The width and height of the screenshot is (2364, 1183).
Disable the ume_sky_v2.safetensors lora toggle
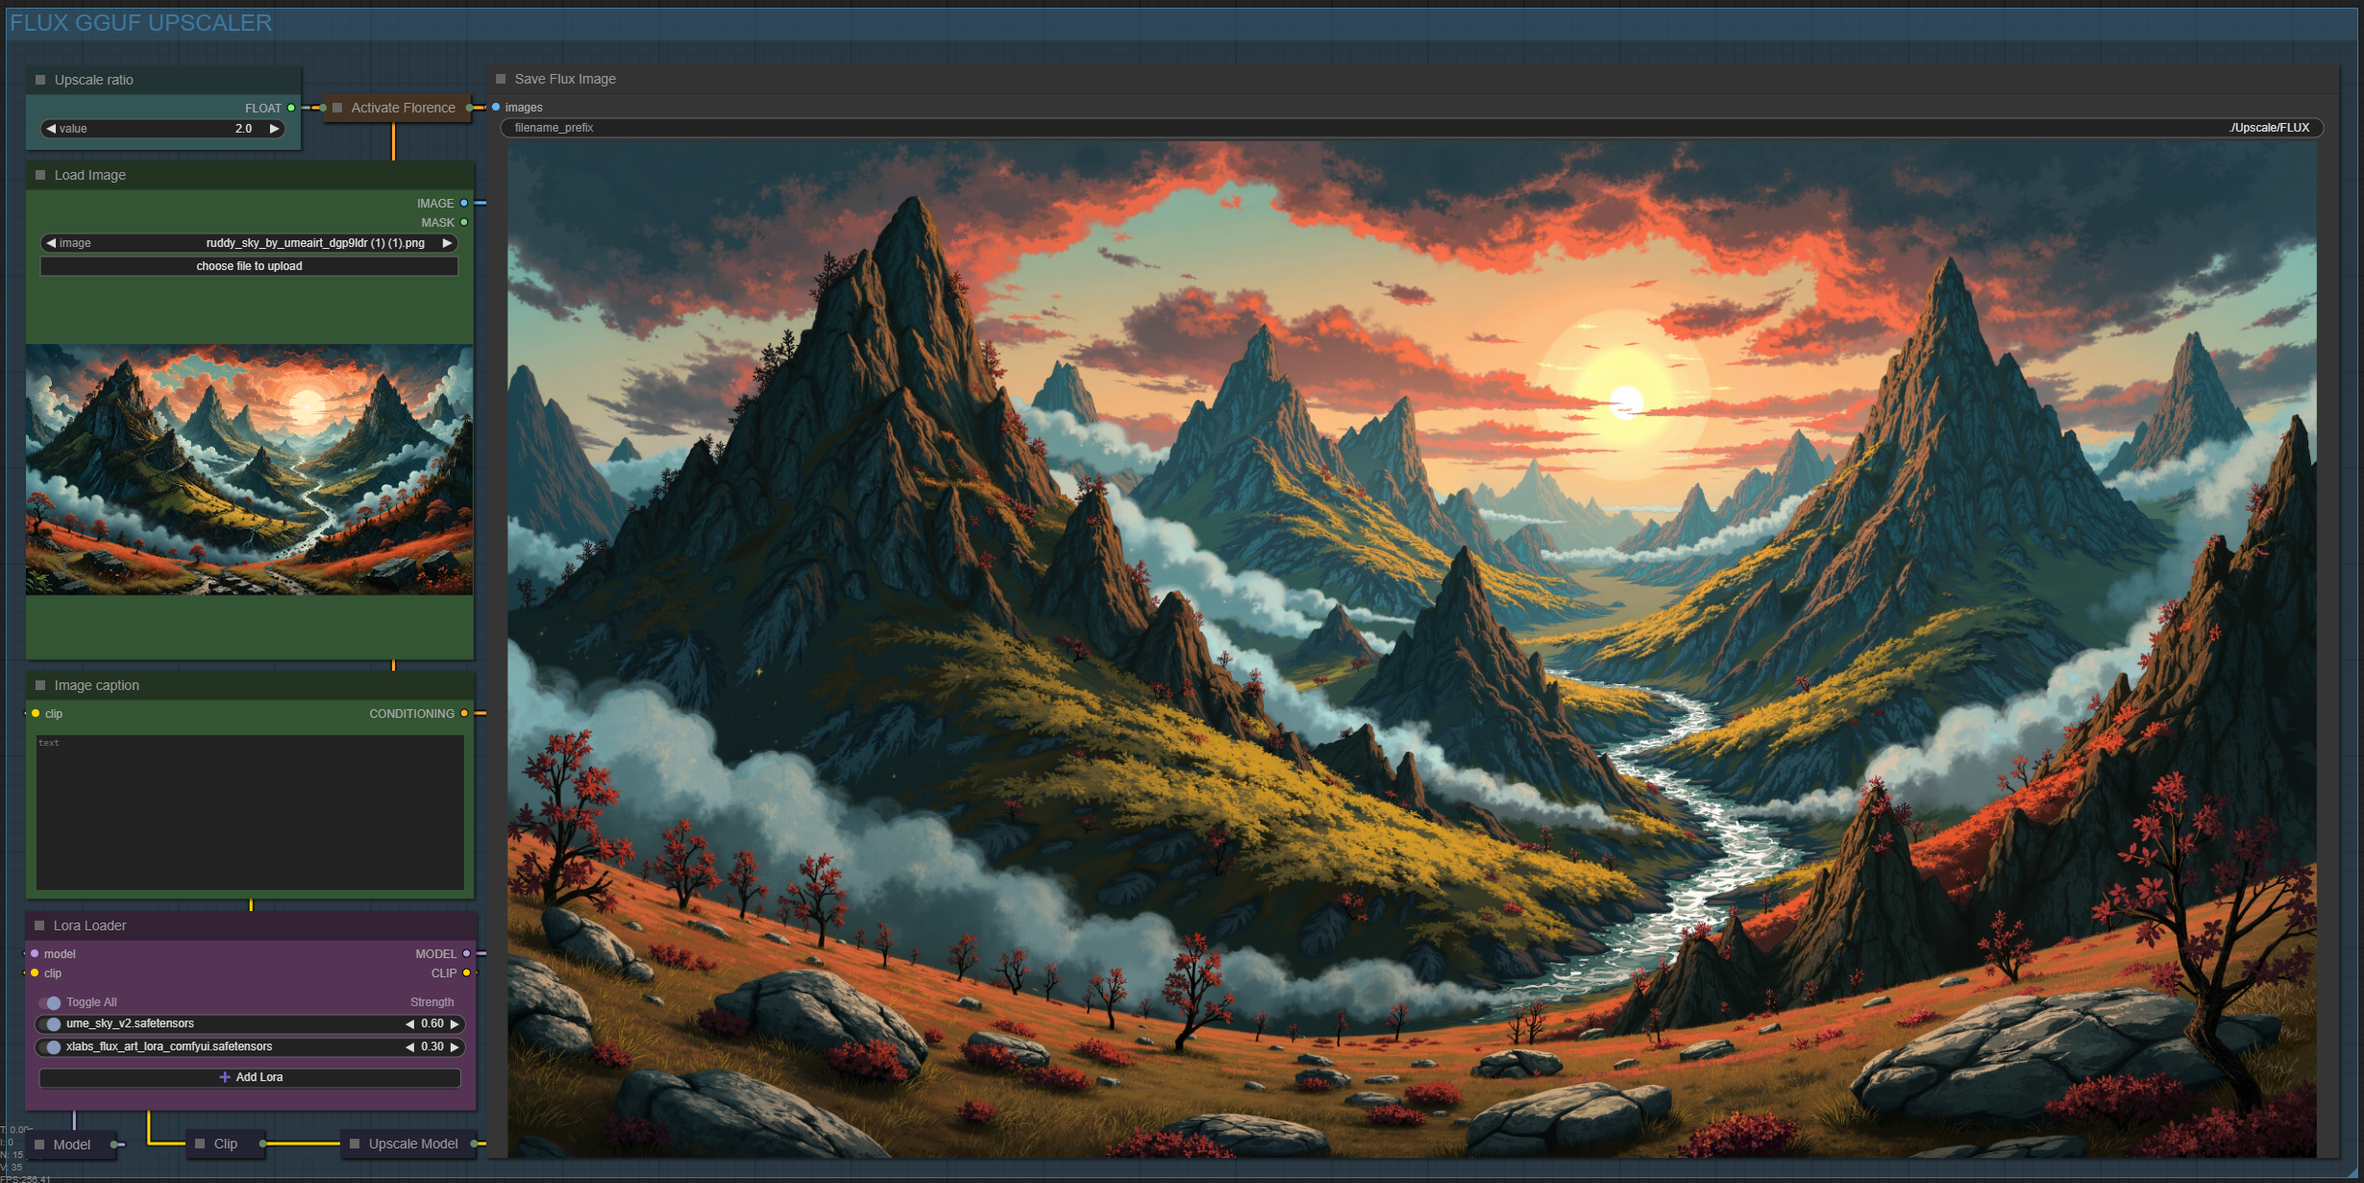(53, 1024)
